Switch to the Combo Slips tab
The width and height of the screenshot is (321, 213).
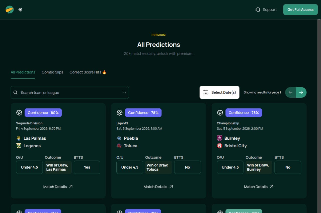click(52, 72)
